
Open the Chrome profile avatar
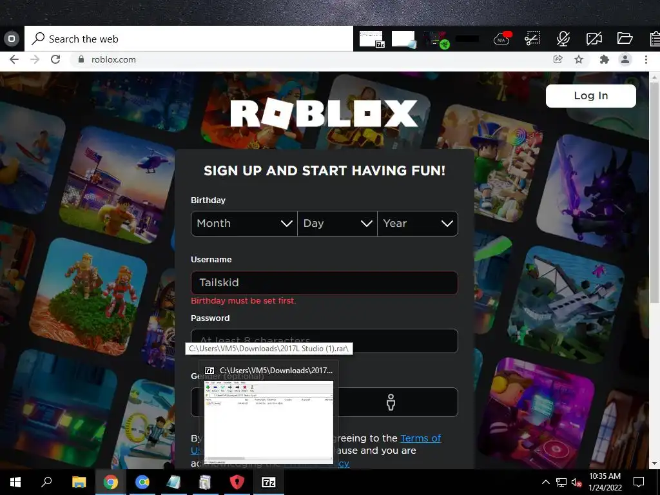625,59
